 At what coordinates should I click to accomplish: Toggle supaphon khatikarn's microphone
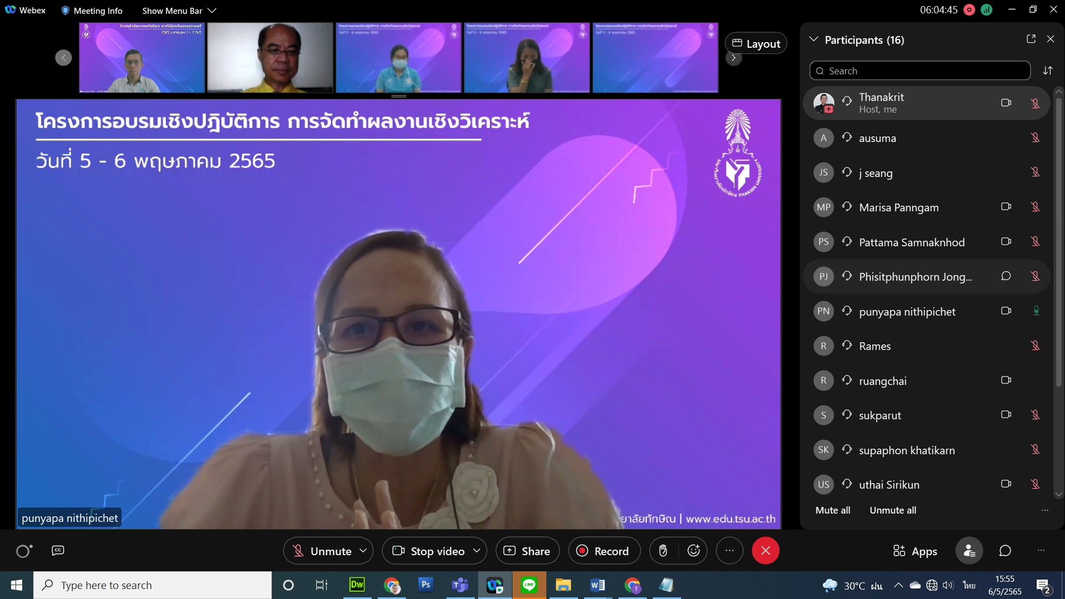[x=1035, y=450]
